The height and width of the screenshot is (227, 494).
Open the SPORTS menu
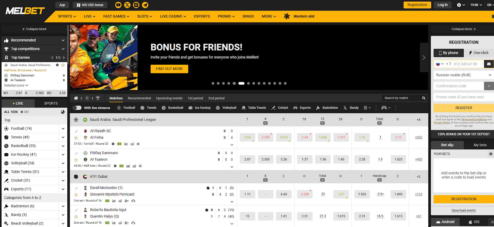(67, 16)
